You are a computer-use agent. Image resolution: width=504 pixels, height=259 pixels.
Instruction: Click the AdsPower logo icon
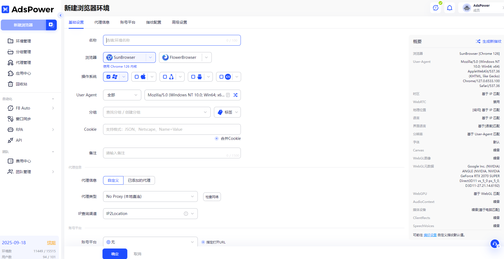pyautogui.click(x=5, y=9)
